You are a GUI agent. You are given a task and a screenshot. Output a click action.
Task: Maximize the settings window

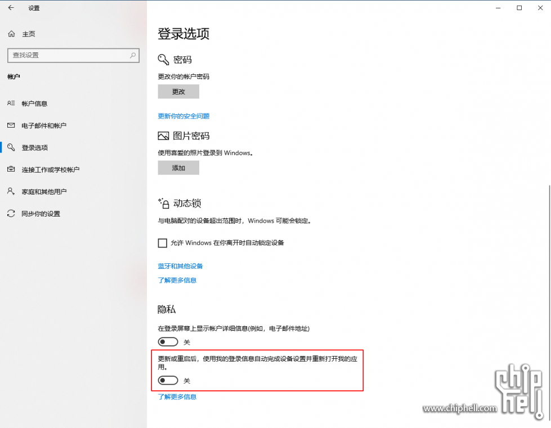coord(519,8)
